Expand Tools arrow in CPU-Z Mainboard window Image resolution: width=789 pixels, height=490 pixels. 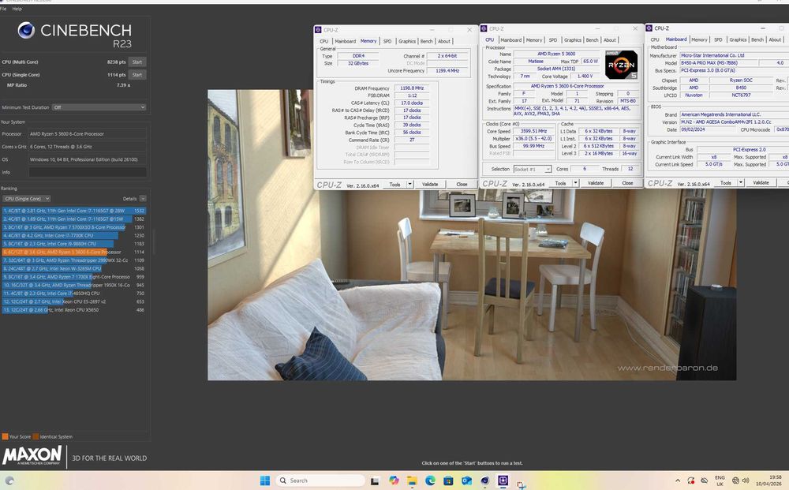741,182
